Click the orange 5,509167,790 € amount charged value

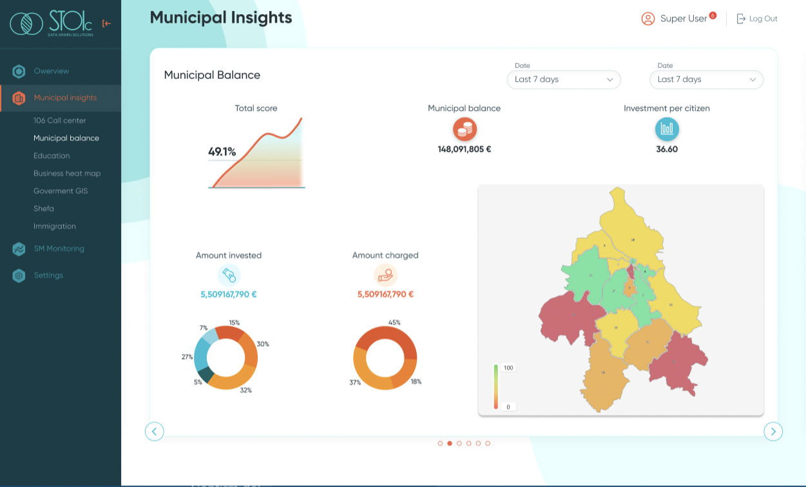[385, 294]
